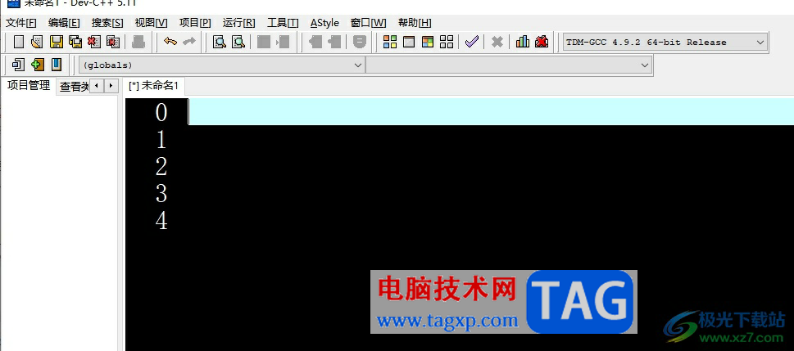Toggle bookmark with green plus icon

point(38,65)
